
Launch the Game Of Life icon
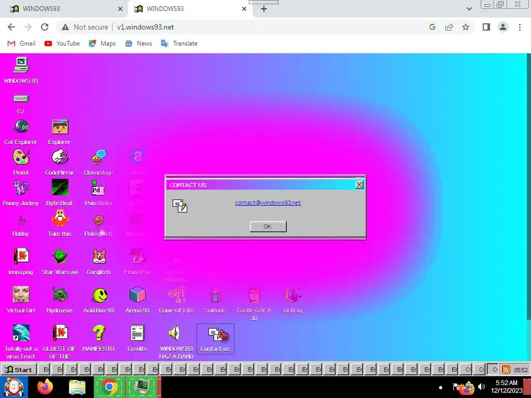pos(176,300)
